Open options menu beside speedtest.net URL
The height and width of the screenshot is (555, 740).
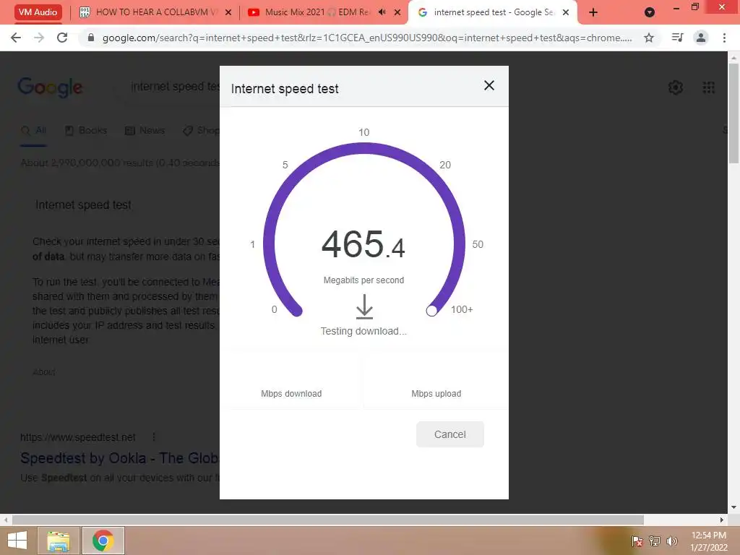[154, 437]
